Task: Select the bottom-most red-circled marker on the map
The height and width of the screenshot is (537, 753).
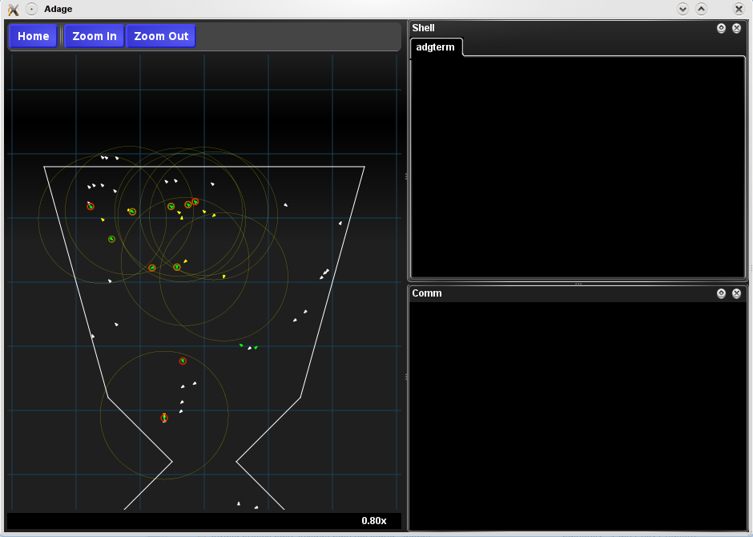Action: point(164,418)
